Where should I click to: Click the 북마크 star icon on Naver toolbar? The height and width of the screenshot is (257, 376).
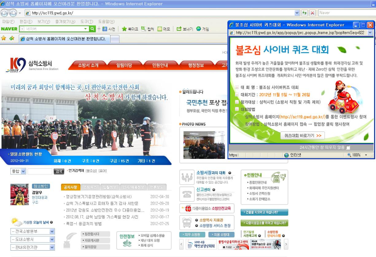point(124,29)
